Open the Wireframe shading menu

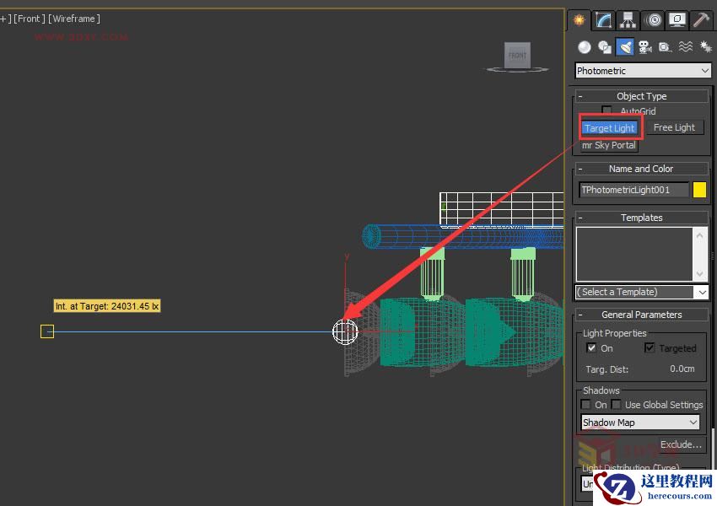pyautogui.click(x=74, y=18)
